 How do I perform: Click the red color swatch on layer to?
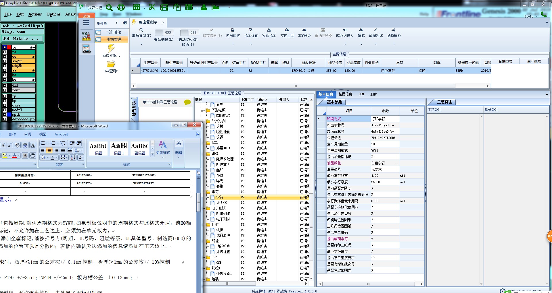click(x=9, y=47)
